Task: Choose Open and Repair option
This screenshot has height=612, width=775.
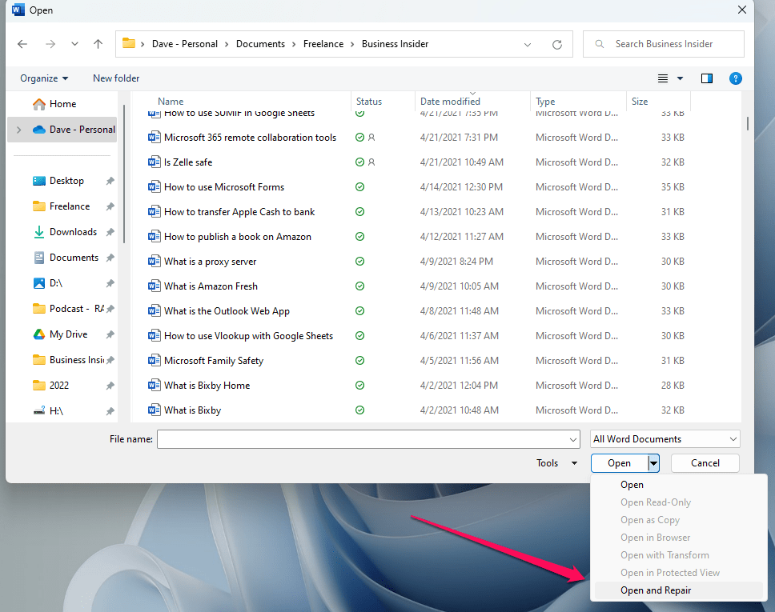Action: click(679, 590)
